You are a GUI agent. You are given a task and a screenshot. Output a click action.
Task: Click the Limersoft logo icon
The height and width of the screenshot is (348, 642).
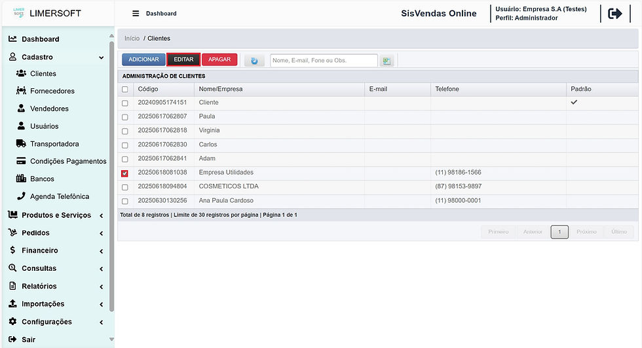pos(18,12)
